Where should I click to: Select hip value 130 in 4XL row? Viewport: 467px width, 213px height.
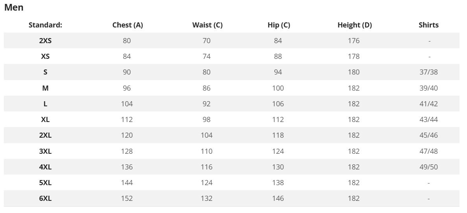(x=278, y=167)
